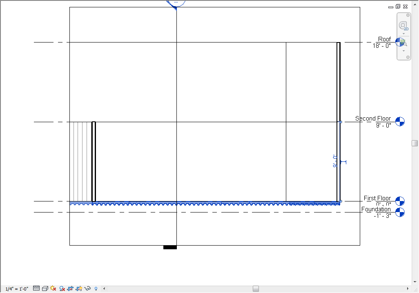419x293 pixels.
Task: Click the black section tail block at bottom
Action: (170, 247)
